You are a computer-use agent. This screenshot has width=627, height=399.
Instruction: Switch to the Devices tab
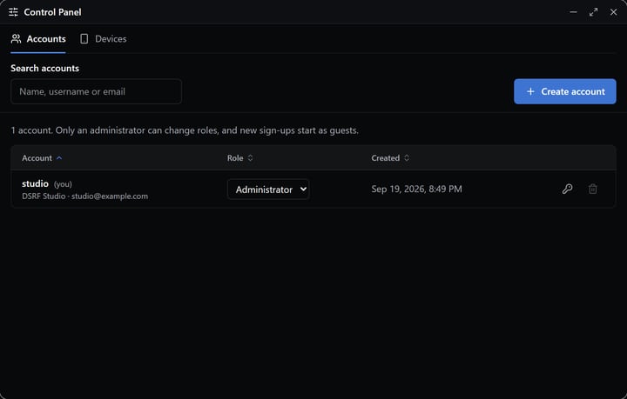coord(103,39)
